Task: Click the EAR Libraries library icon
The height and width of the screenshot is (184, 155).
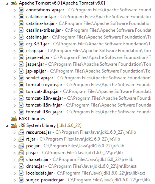Action: [x=14, y=119]
